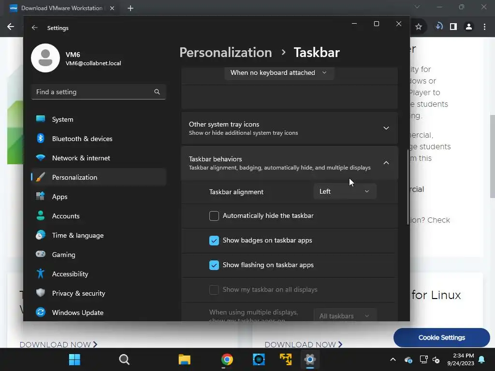Open Chrome three-dot menu
This screenshot has width=495, height=371.
(x=484, y=27)
